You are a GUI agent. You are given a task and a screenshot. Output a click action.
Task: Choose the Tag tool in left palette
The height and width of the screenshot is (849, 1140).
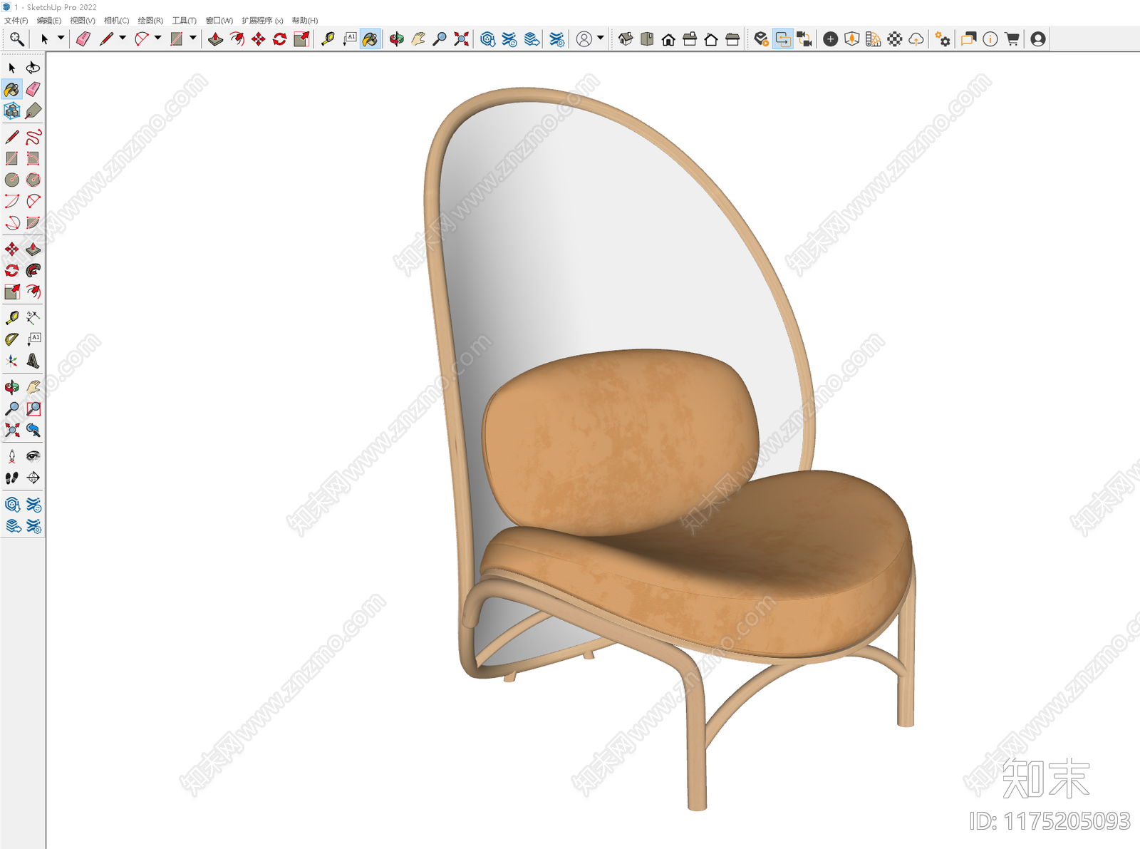click(33, 110)
